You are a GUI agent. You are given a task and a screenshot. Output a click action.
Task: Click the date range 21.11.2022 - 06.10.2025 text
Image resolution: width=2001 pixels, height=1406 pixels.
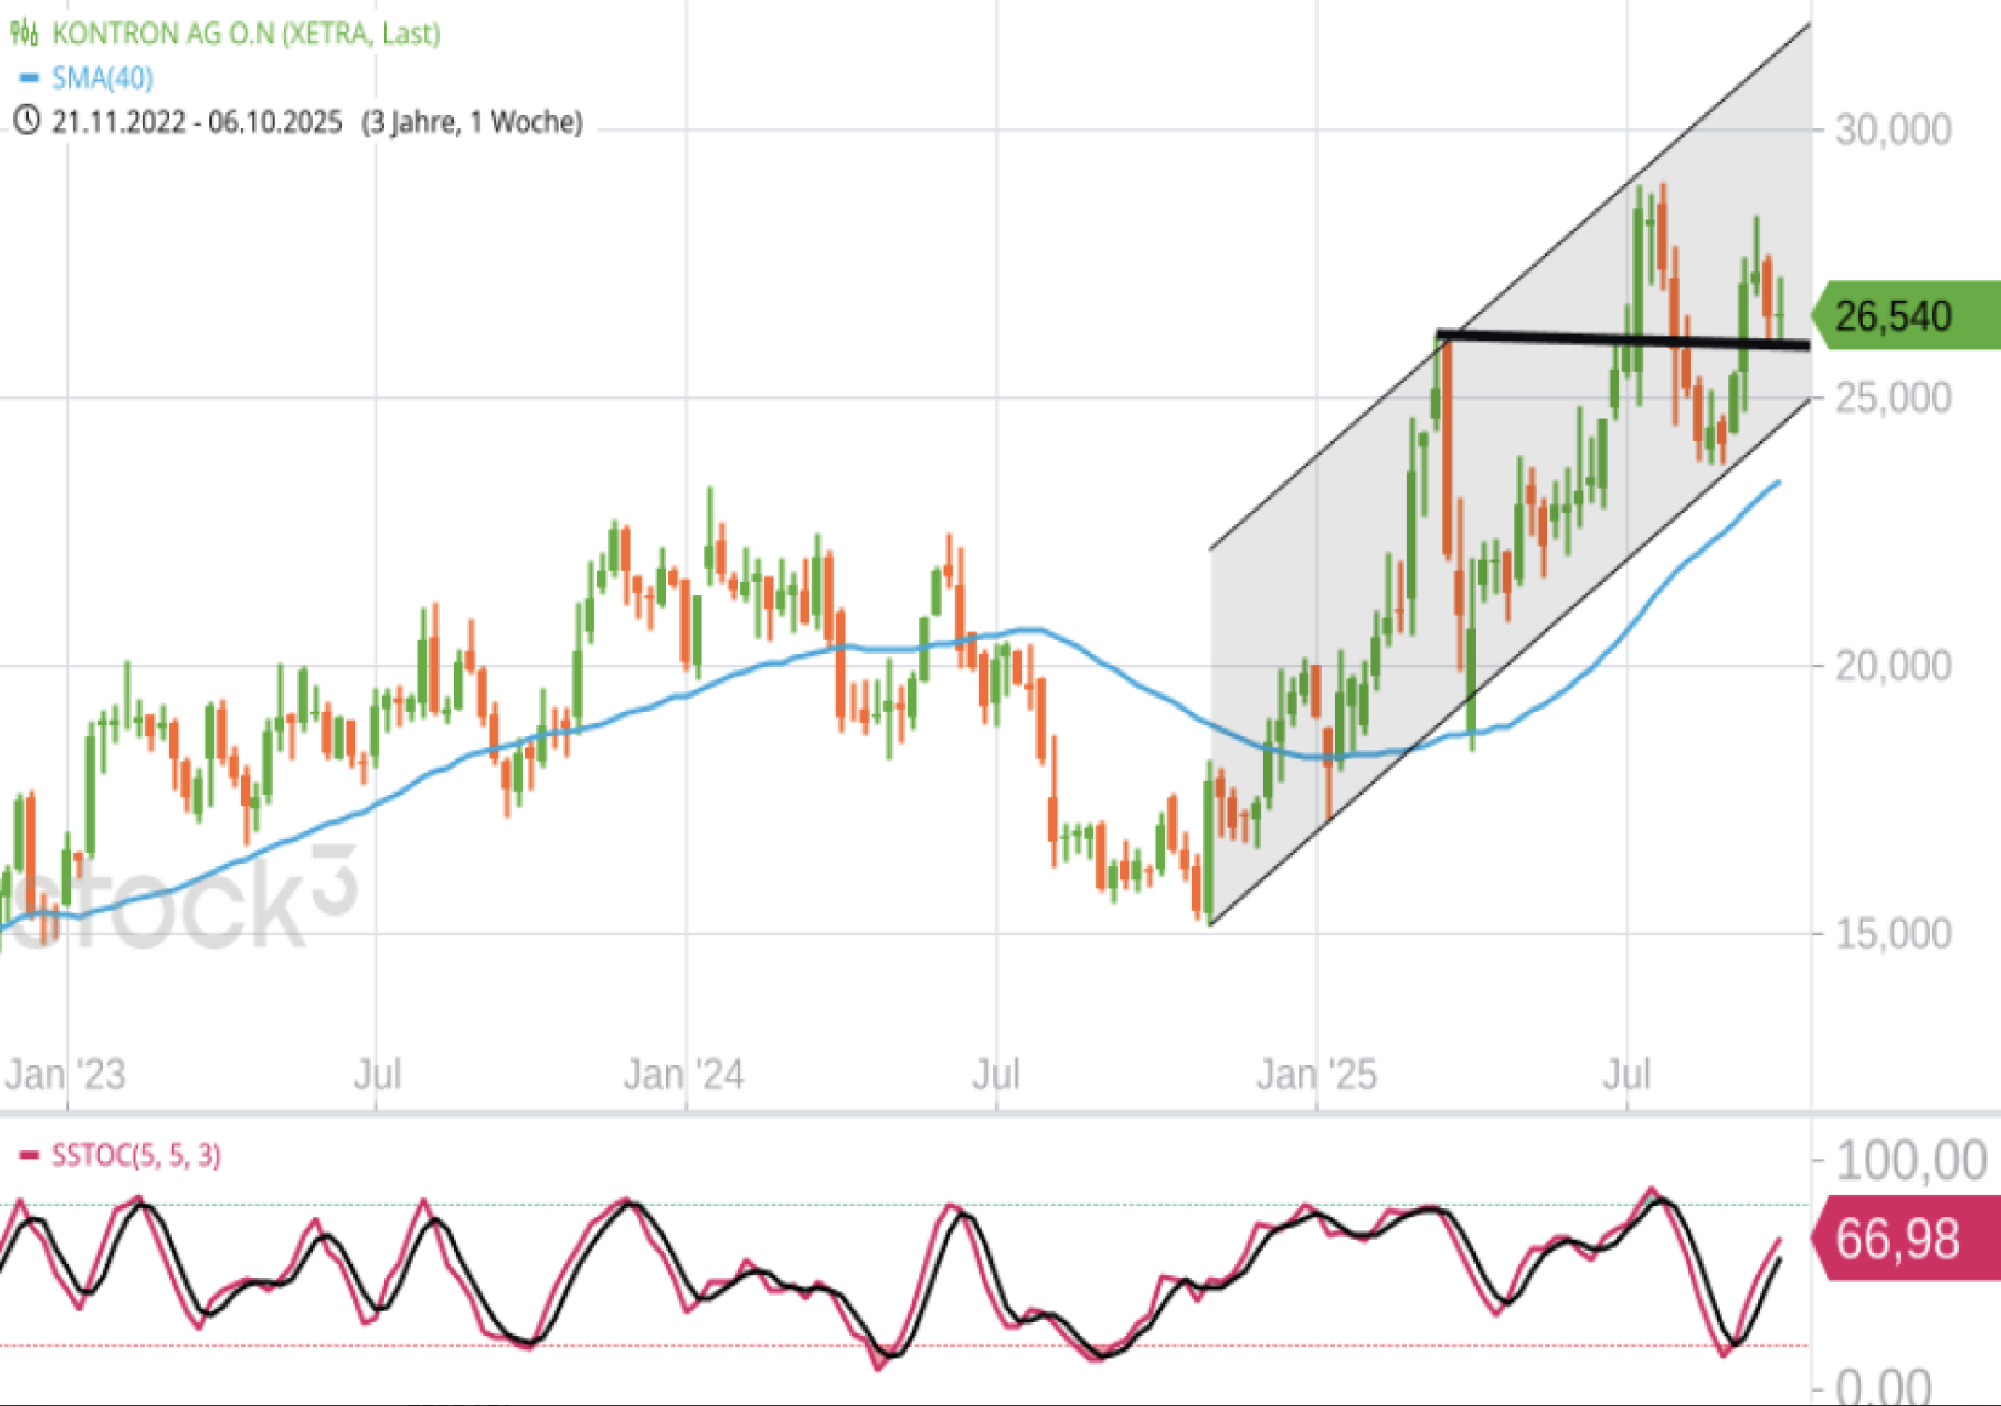tap(196, 121)
